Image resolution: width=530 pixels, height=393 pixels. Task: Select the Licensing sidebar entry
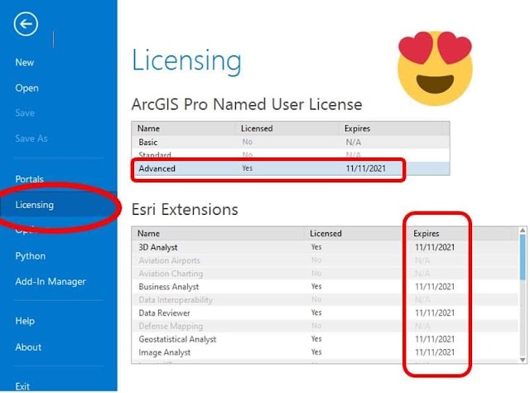[x=59, y=205]
